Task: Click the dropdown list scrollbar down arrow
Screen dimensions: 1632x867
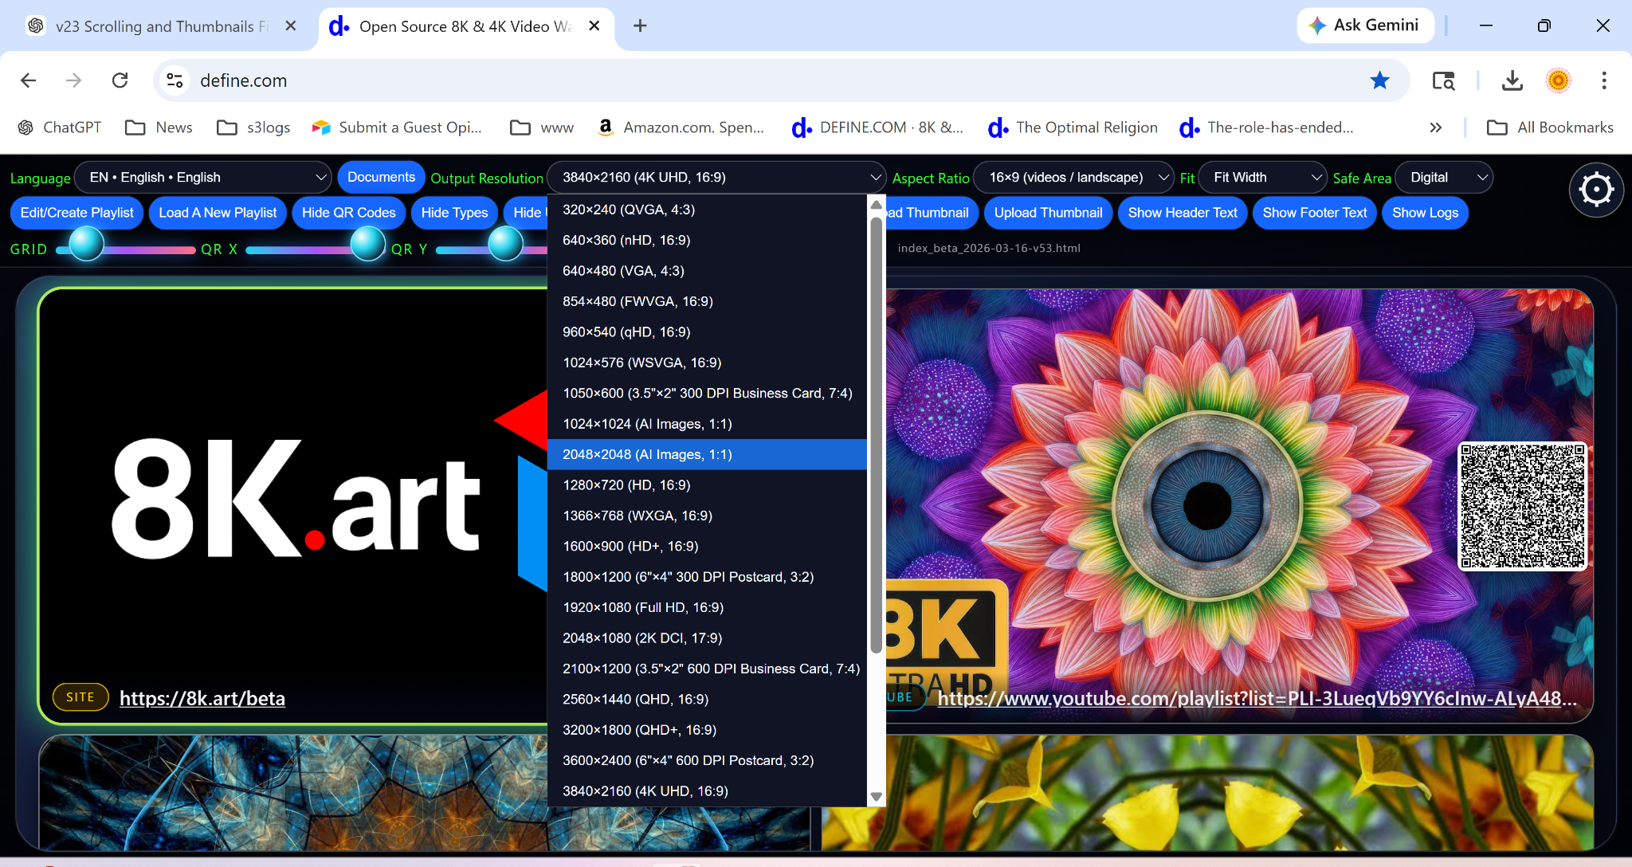Action: click(877, 797)
